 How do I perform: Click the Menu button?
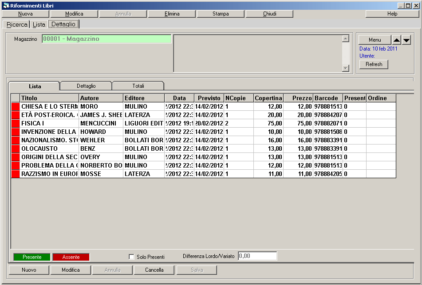click(x=375, y=40)
